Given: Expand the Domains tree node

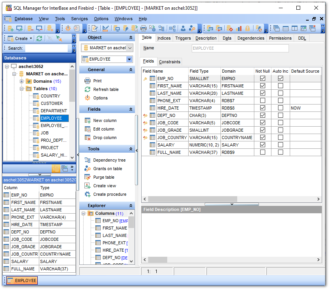Looking at the screenshot, I should [22, 81].
